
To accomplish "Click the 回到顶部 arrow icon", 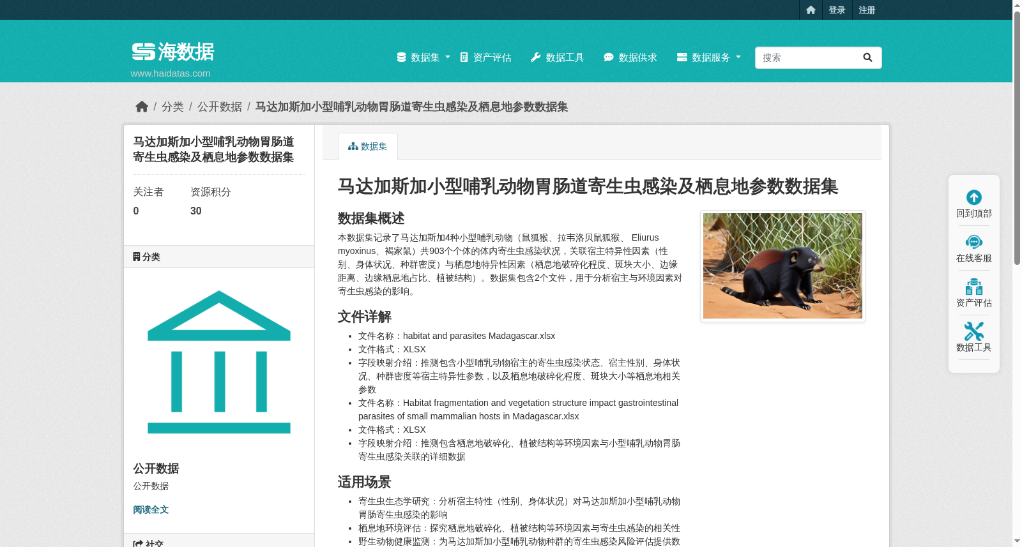I will pos(974,197).
